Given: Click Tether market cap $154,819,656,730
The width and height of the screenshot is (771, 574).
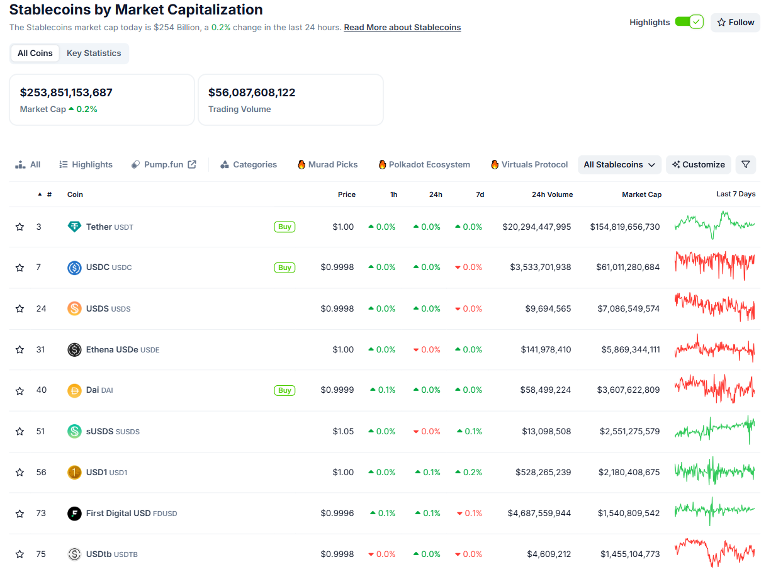Looking at the screenshot, I should click(625, 227).
